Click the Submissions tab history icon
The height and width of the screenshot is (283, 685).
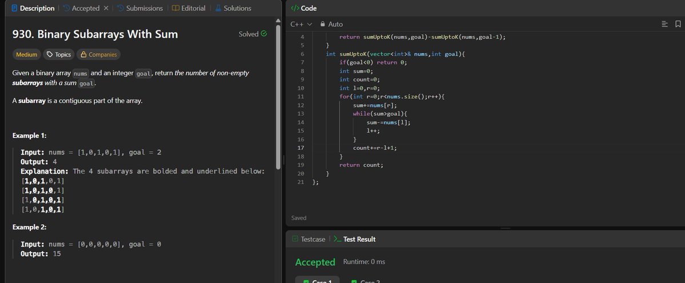[x=120, y=9]
